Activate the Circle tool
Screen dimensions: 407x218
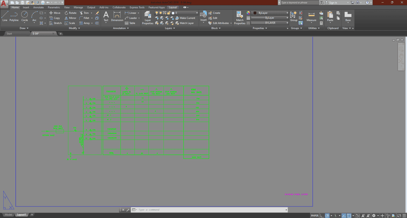coord(24,16)
